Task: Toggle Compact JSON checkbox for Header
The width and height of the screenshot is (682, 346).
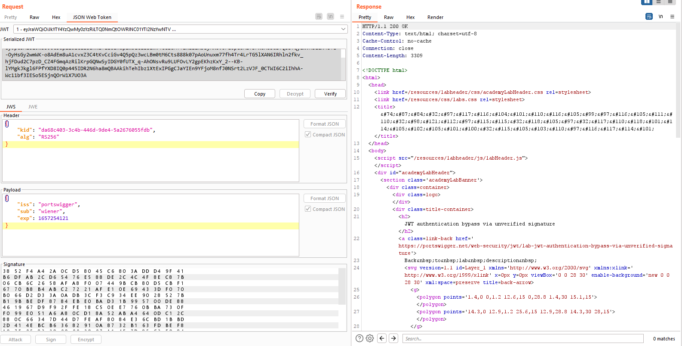Action: pos(308,135)
